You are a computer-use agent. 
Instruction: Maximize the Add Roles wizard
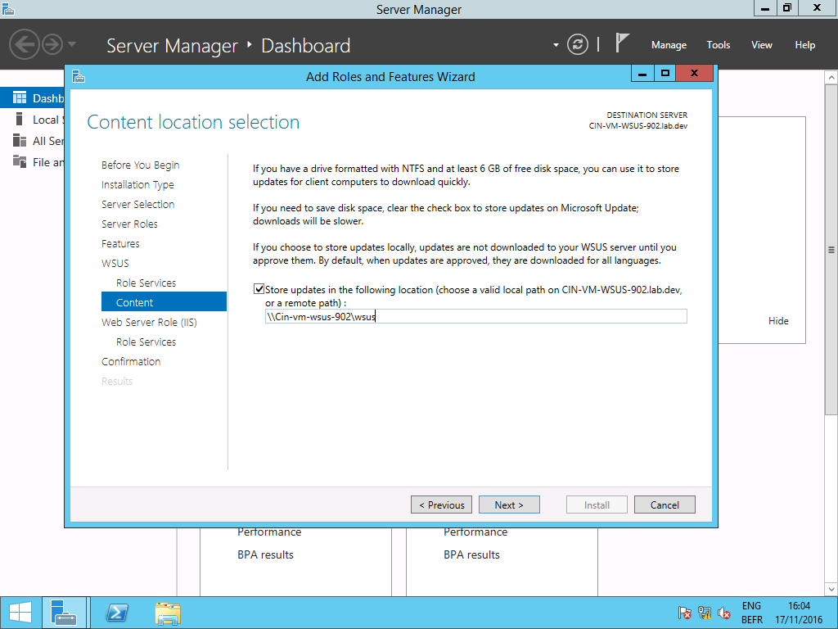tap(665, 73)
